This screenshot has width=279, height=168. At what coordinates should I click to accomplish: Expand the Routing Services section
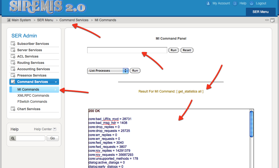[30, 63]
